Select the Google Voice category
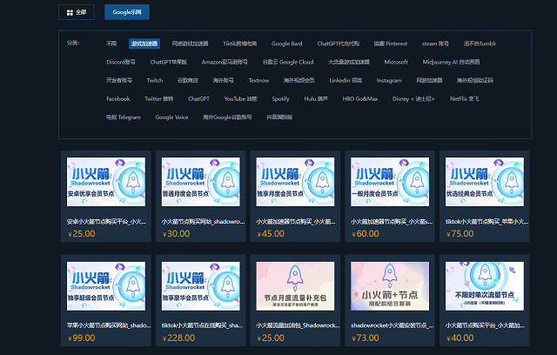557x355 pixels. coord(171,117)
